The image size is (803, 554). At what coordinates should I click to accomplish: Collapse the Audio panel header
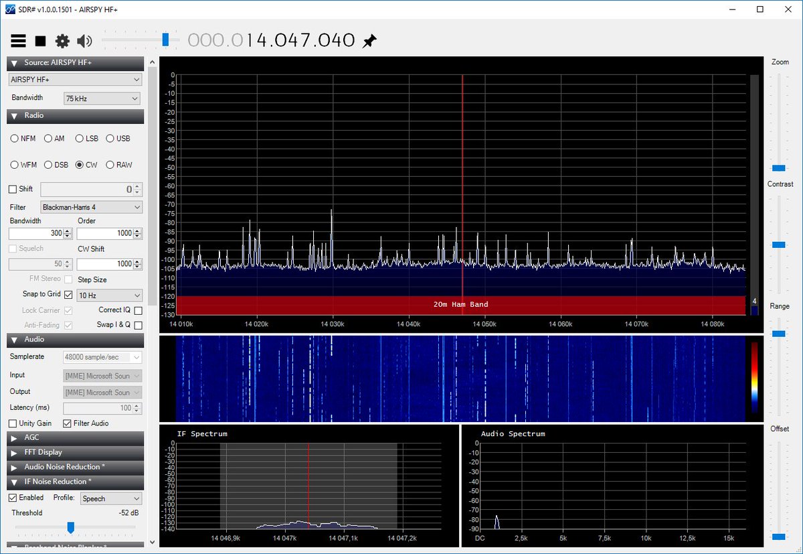[x=76, y=340]
